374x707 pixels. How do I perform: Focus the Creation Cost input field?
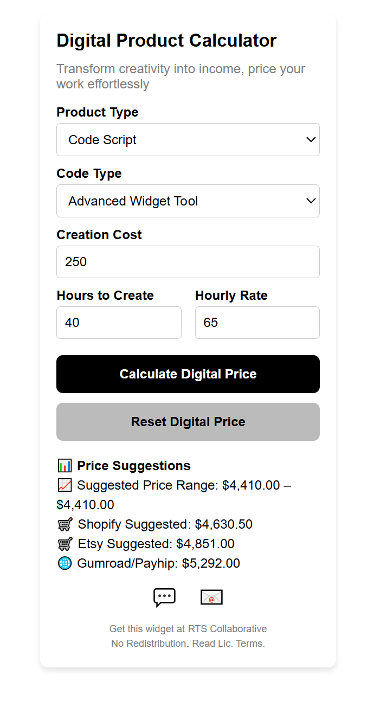[x=188, y=262]
